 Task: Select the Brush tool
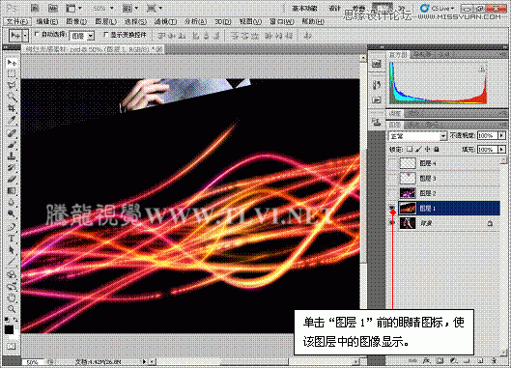(x=12, y=145)
